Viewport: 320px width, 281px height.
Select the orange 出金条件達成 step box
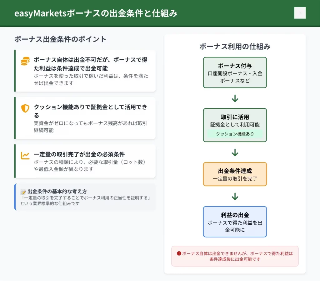(235, 174)
